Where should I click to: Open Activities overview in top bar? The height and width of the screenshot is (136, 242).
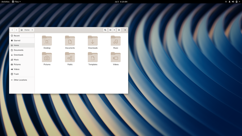5,2
